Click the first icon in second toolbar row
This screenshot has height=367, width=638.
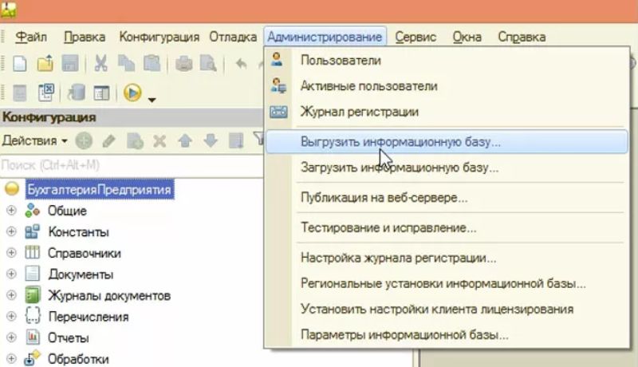[x=19, y=93]
